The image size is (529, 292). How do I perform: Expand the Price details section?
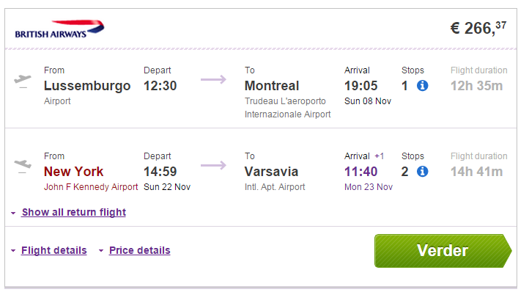140,250
